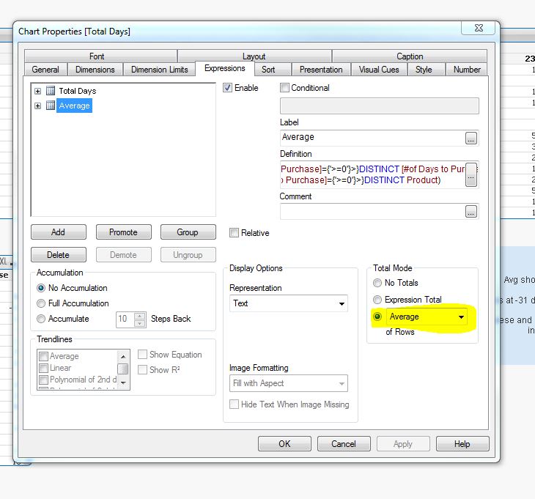Click the Demote button
535x499 pixels.
tap(123, 255)
